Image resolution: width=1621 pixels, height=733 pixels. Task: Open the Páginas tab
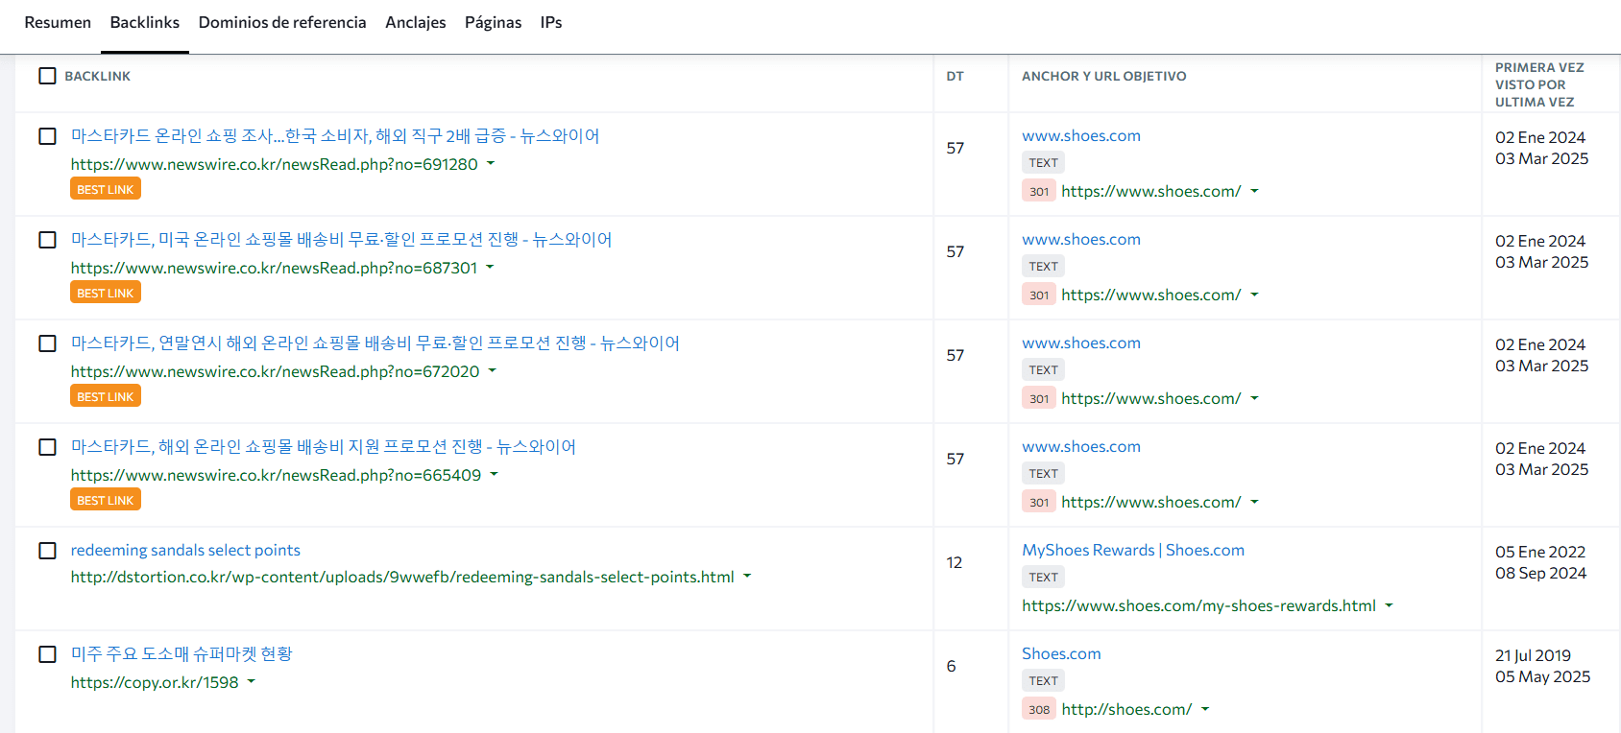pos(494,22)
